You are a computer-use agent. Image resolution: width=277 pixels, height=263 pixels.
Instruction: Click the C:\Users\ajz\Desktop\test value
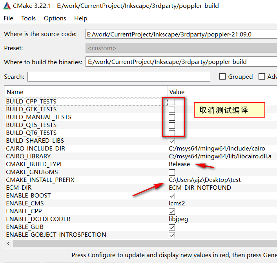pos(205,180)
